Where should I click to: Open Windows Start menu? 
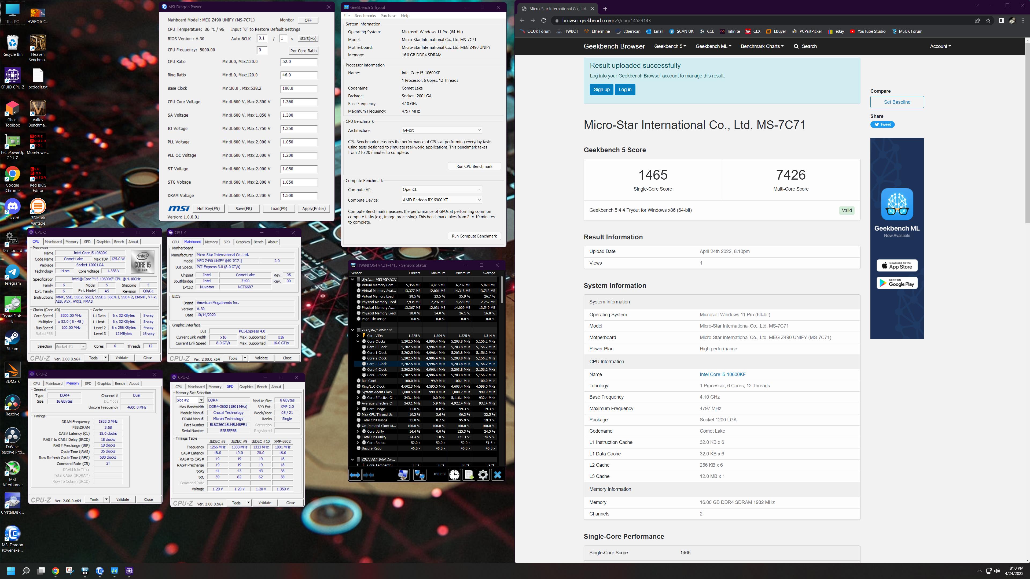pos(11,571)
